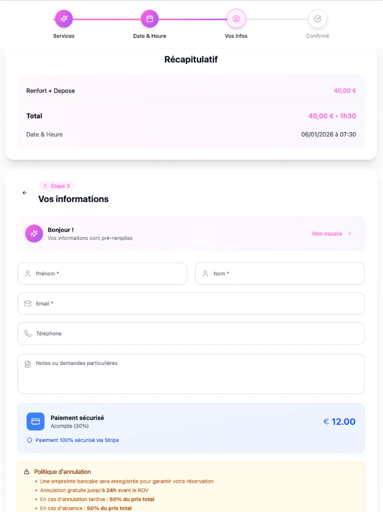
Task: Click the sparkle avatar icon in the Bonjour banner
Action: (34, 233)
